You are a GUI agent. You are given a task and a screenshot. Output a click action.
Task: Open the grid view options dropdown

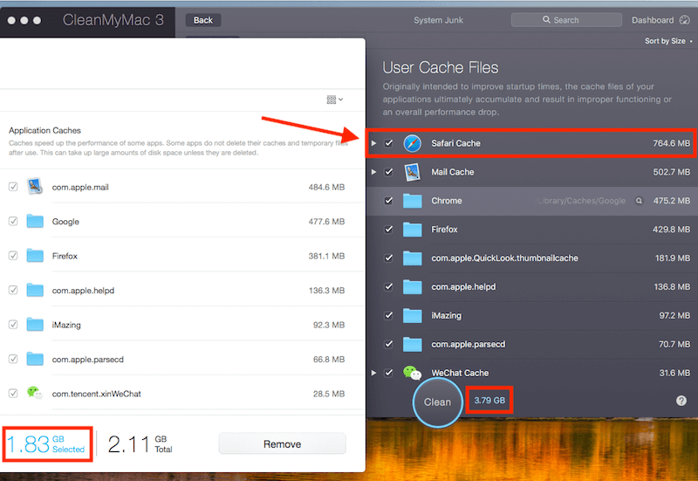[x=335, y=100]
